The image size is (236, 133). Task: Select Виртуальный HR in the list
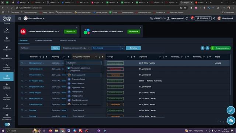(x=84, y=75)
